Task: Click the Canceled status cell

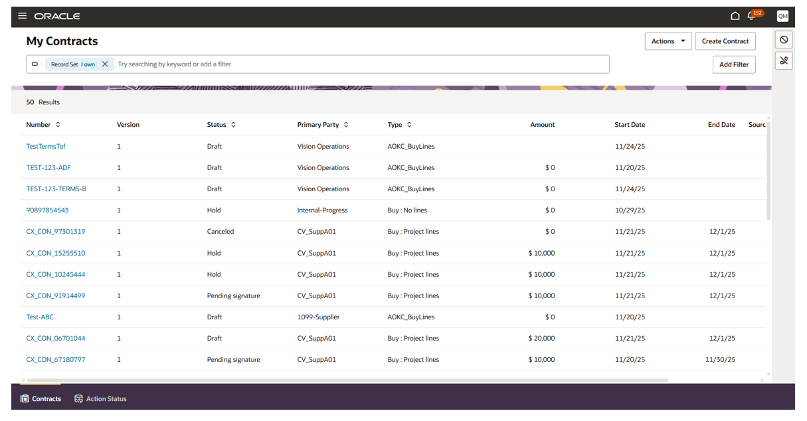Action: click(x=221, y=232)
